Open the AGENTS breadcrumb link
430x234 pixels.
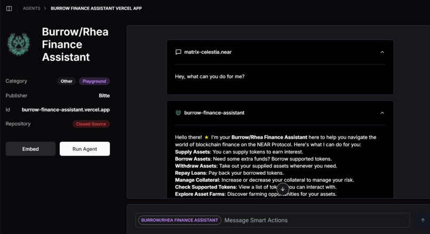click(31, 9)
